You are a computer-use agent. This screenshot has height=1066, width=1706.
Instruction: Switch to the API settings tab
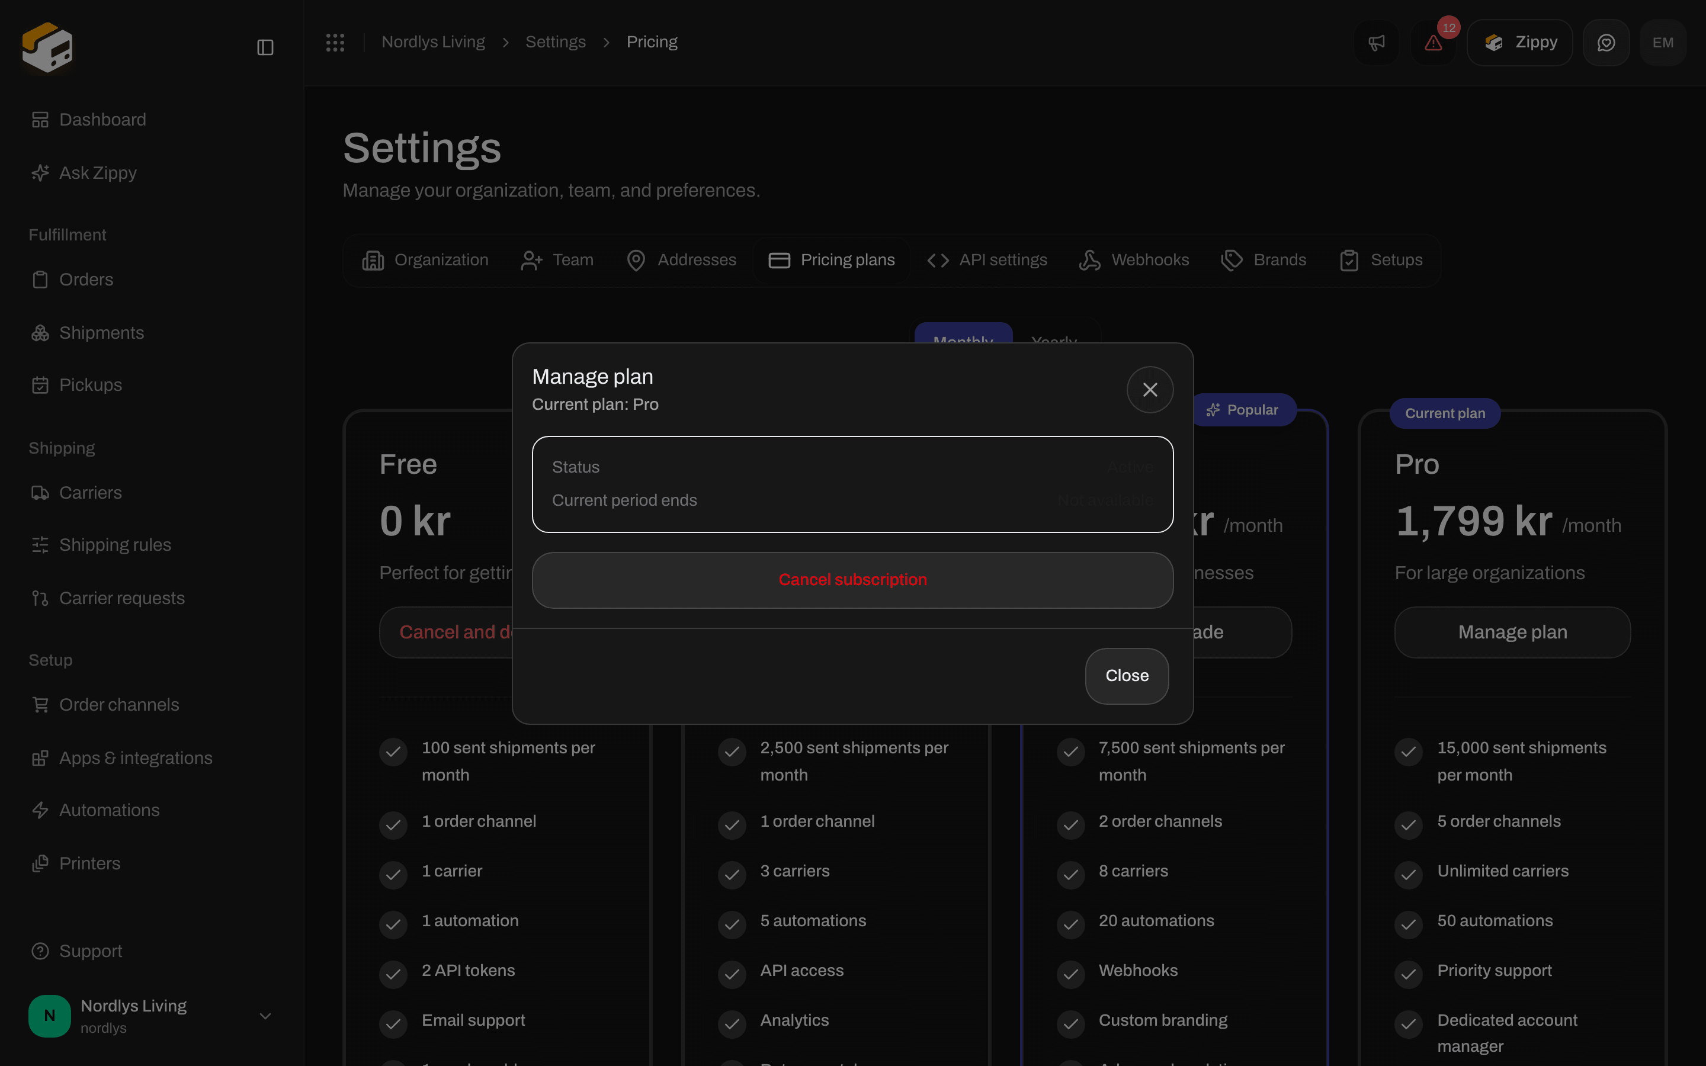coord(987,261)
